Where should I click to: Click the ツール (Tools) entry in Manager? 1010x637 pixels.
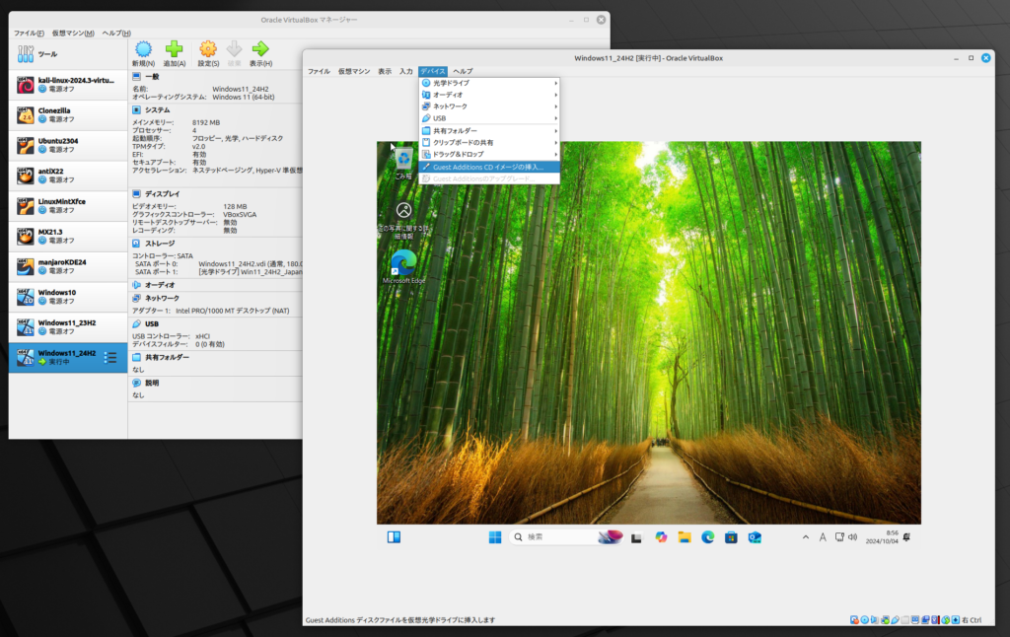(x=45, y=54)
